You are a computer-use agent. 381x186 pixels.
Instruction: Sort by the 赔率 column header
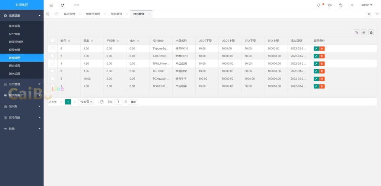pyautogui.click(x=88, y=41)
